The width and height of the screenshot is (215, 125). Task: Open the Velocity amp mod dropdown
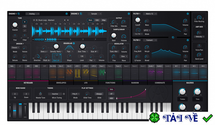(199, 37)
